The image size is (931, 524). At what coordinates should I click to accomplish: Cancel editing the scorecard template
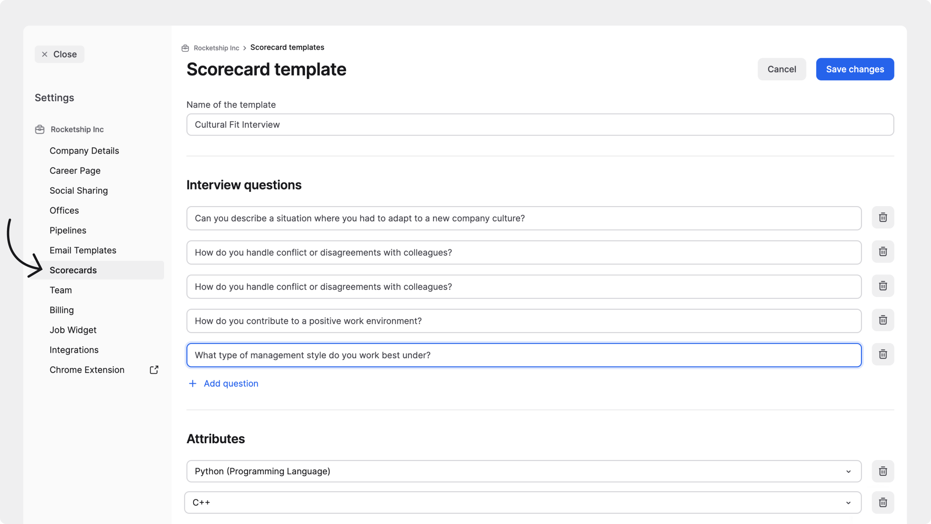tap(781, 69)
